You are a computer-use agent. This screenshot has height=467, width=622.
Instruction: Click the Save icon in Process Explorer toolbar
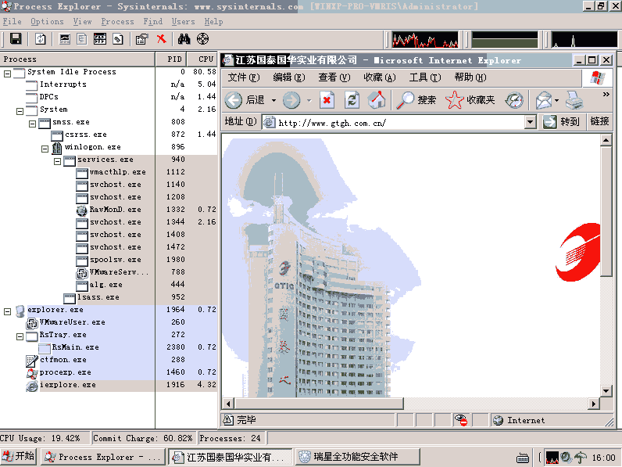[16, 39]
